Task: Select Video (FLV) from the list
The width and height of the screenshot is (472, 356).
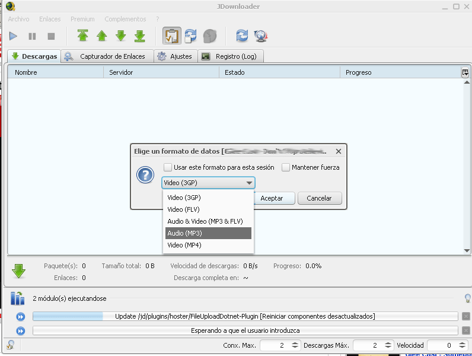Action: pos(208,209)
